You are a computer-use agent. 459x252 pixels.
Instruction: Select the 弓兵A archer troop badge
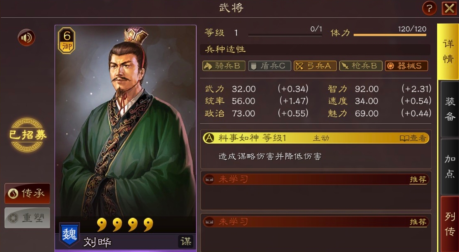pyautogui.click(x=315, y=66)
